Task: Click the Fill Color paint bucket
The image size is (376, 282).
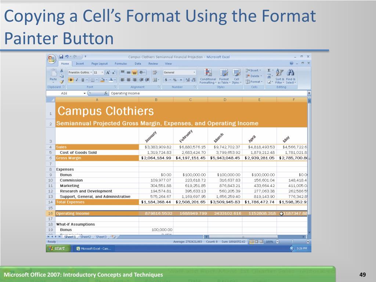Action: pyautogui.click(x=102, y=80)
